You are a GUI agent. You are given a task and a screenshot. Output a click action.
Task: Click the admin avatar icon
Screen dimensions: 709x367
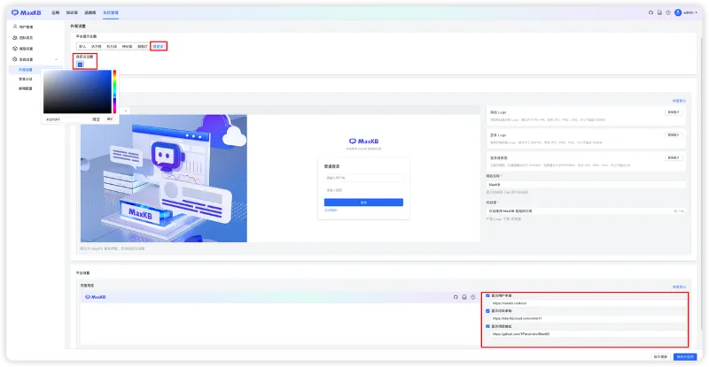coord(678,12)
